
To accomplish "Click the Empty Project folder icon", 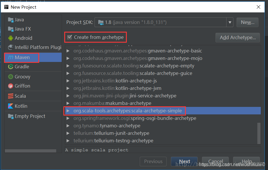I will [x=11, y=116].
